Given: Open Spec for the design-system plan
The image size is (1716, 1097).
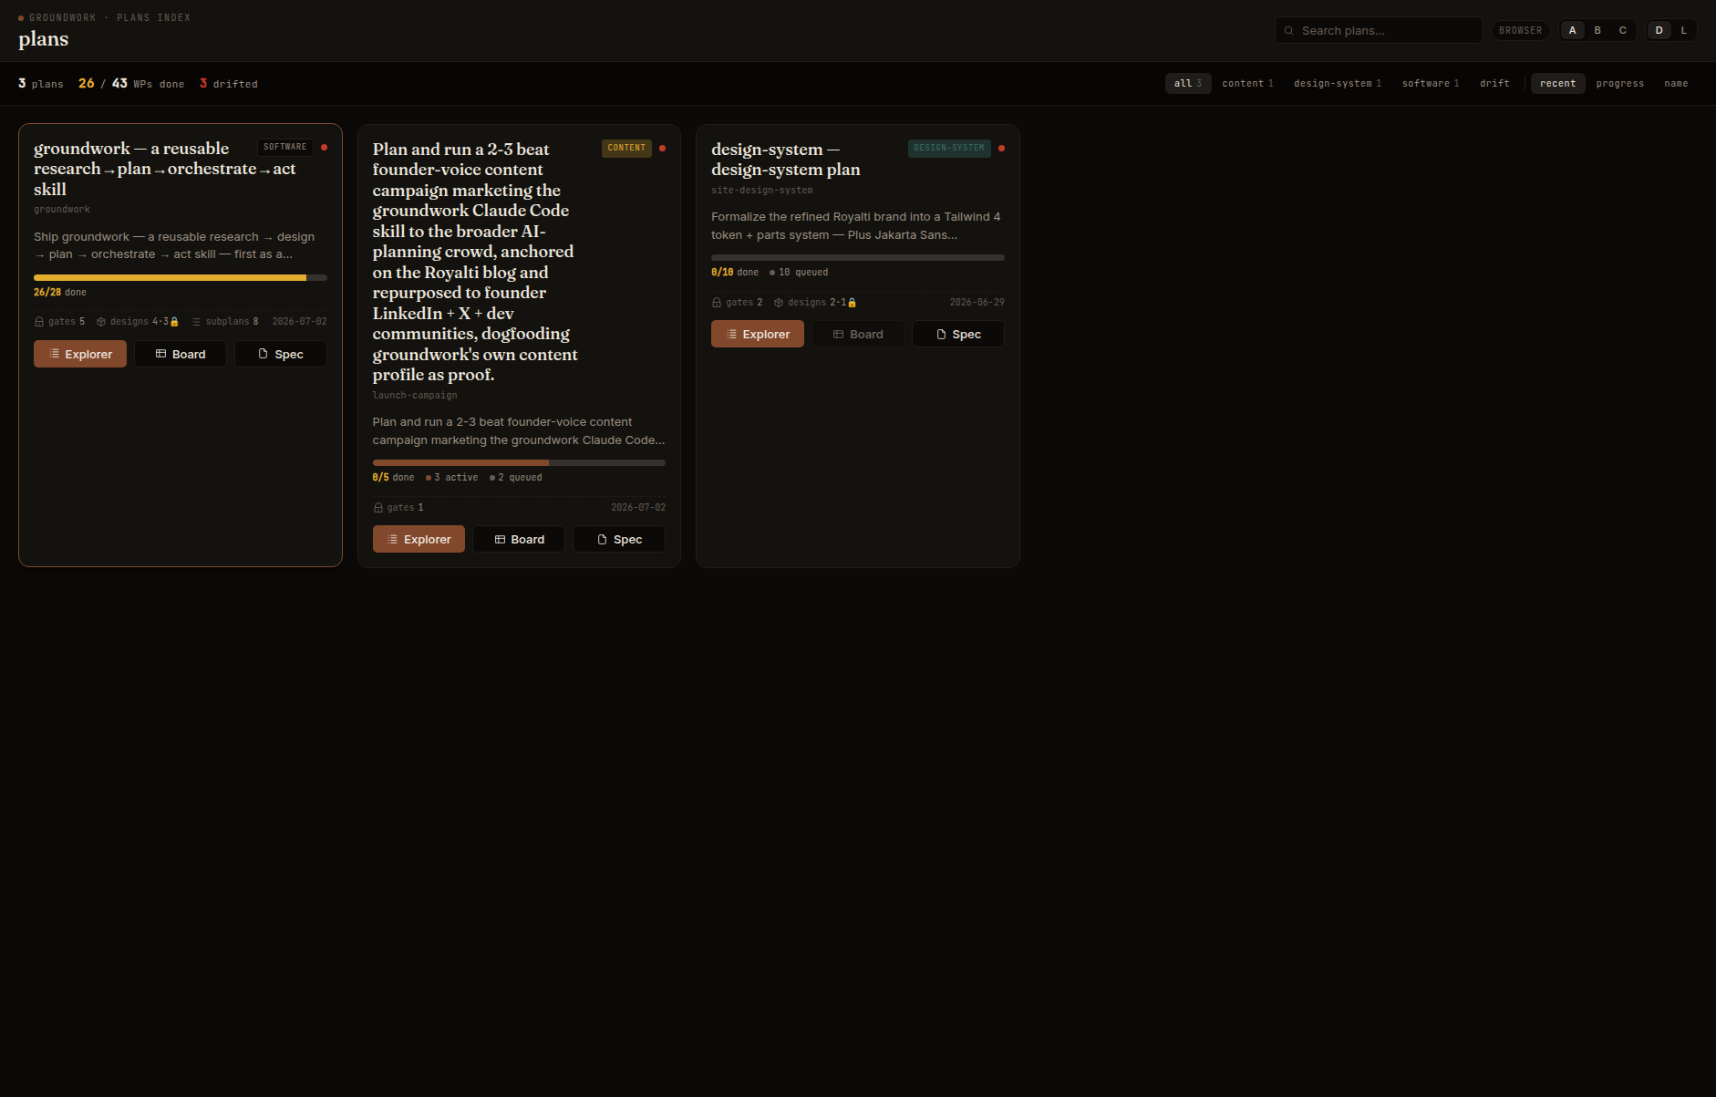Looking at the screenshot, I should coord(958,334).
